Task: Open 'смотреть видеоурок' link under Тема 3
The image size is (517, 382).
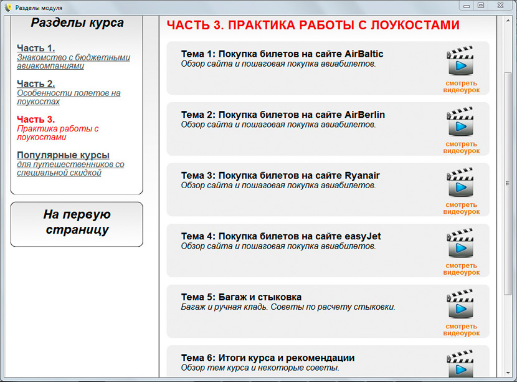Action: [462, 208]
